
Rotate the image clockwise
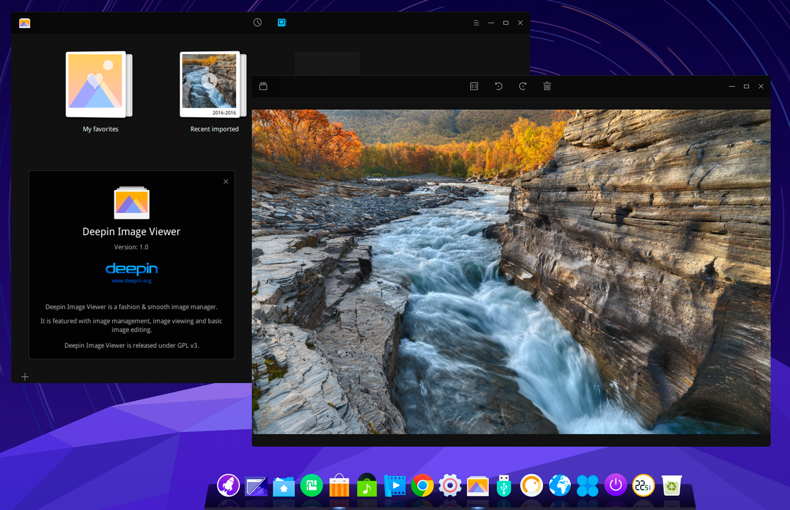pyautogui.click(x=523, y=86)
